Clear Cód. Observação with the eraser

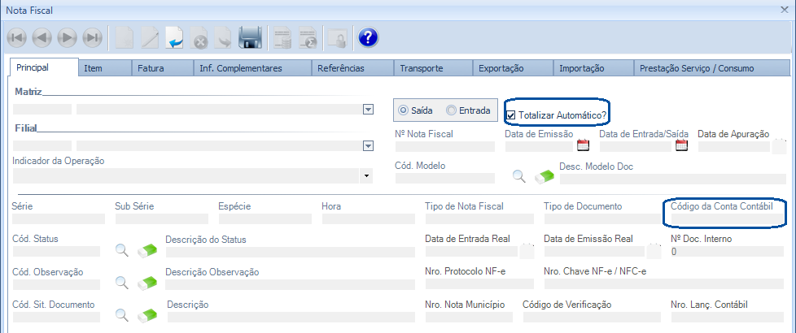(147, 283)
